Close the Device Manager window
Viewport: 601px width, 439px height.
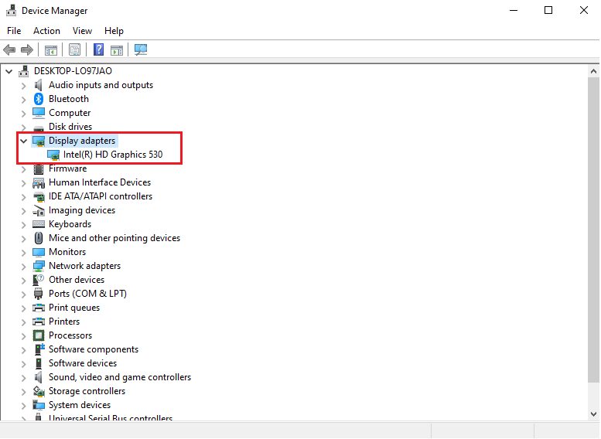[x=583, y=10]
